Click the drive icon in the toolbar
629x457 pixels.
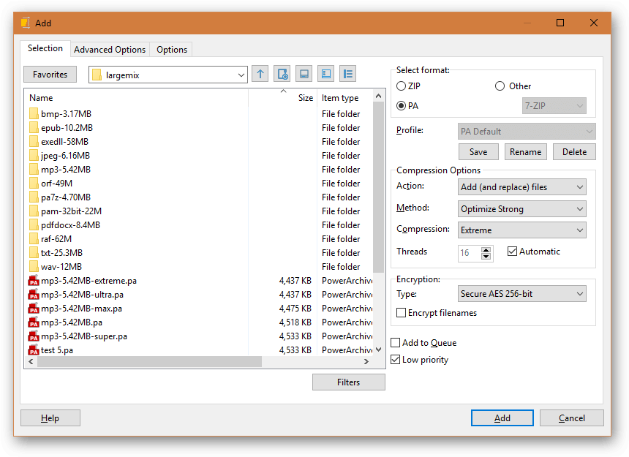pos(304,74)
